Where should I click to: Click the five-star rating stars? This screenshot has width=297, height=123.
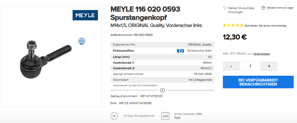(x=233, y=25)
